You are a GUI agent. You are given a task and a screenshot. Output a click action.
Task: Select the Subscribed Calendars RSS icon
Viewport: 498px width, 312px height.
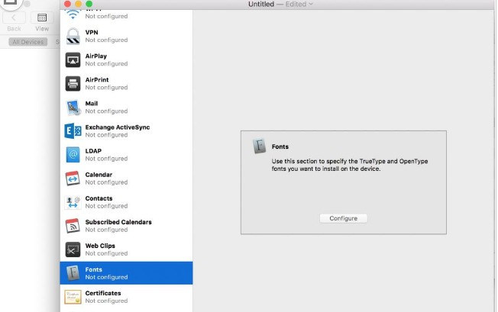point(73,226)
